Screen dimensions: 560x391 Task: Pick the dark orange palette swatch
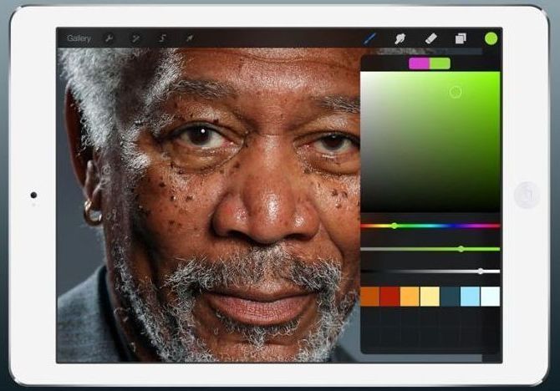pos(370,297)
